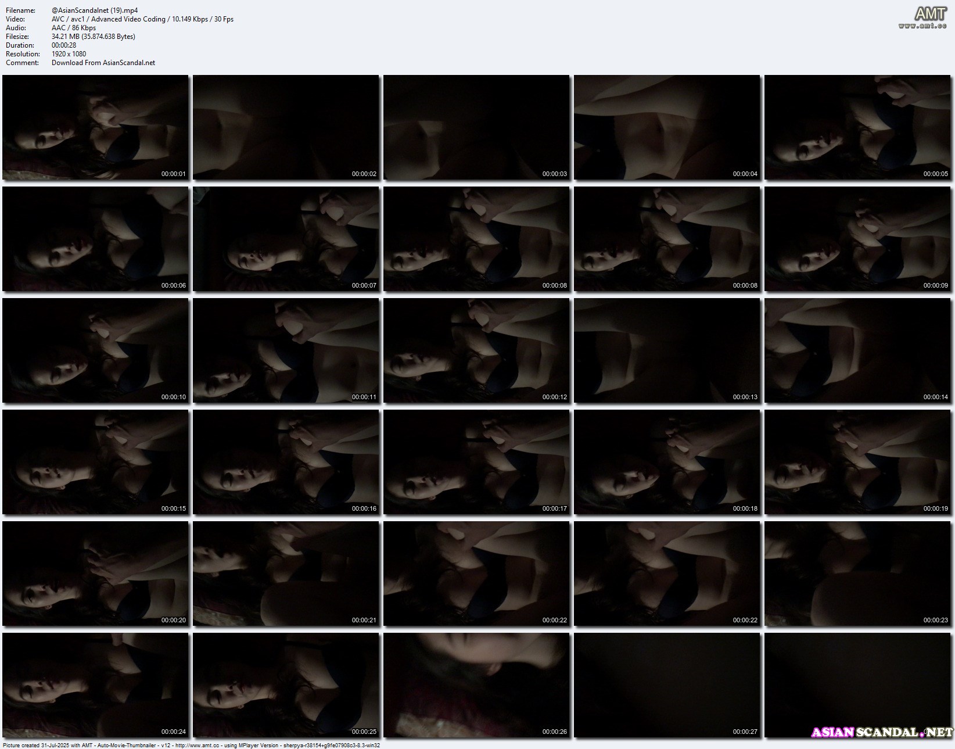
Task: Select the frame thumbnail stamped 00:00:09
Action: click(x=857, y=239)
